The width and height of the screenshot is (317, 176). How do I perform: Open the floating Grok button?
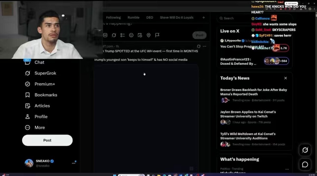click(x=305, y=150)
